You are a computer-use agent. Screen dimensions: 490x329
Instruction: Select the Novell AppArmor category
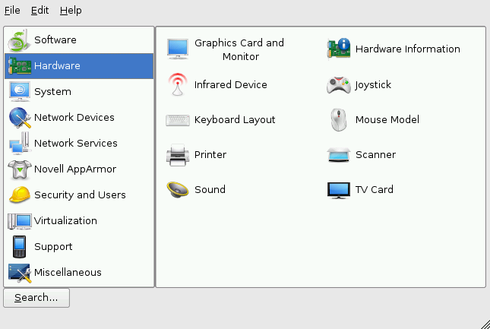point(74,169)
